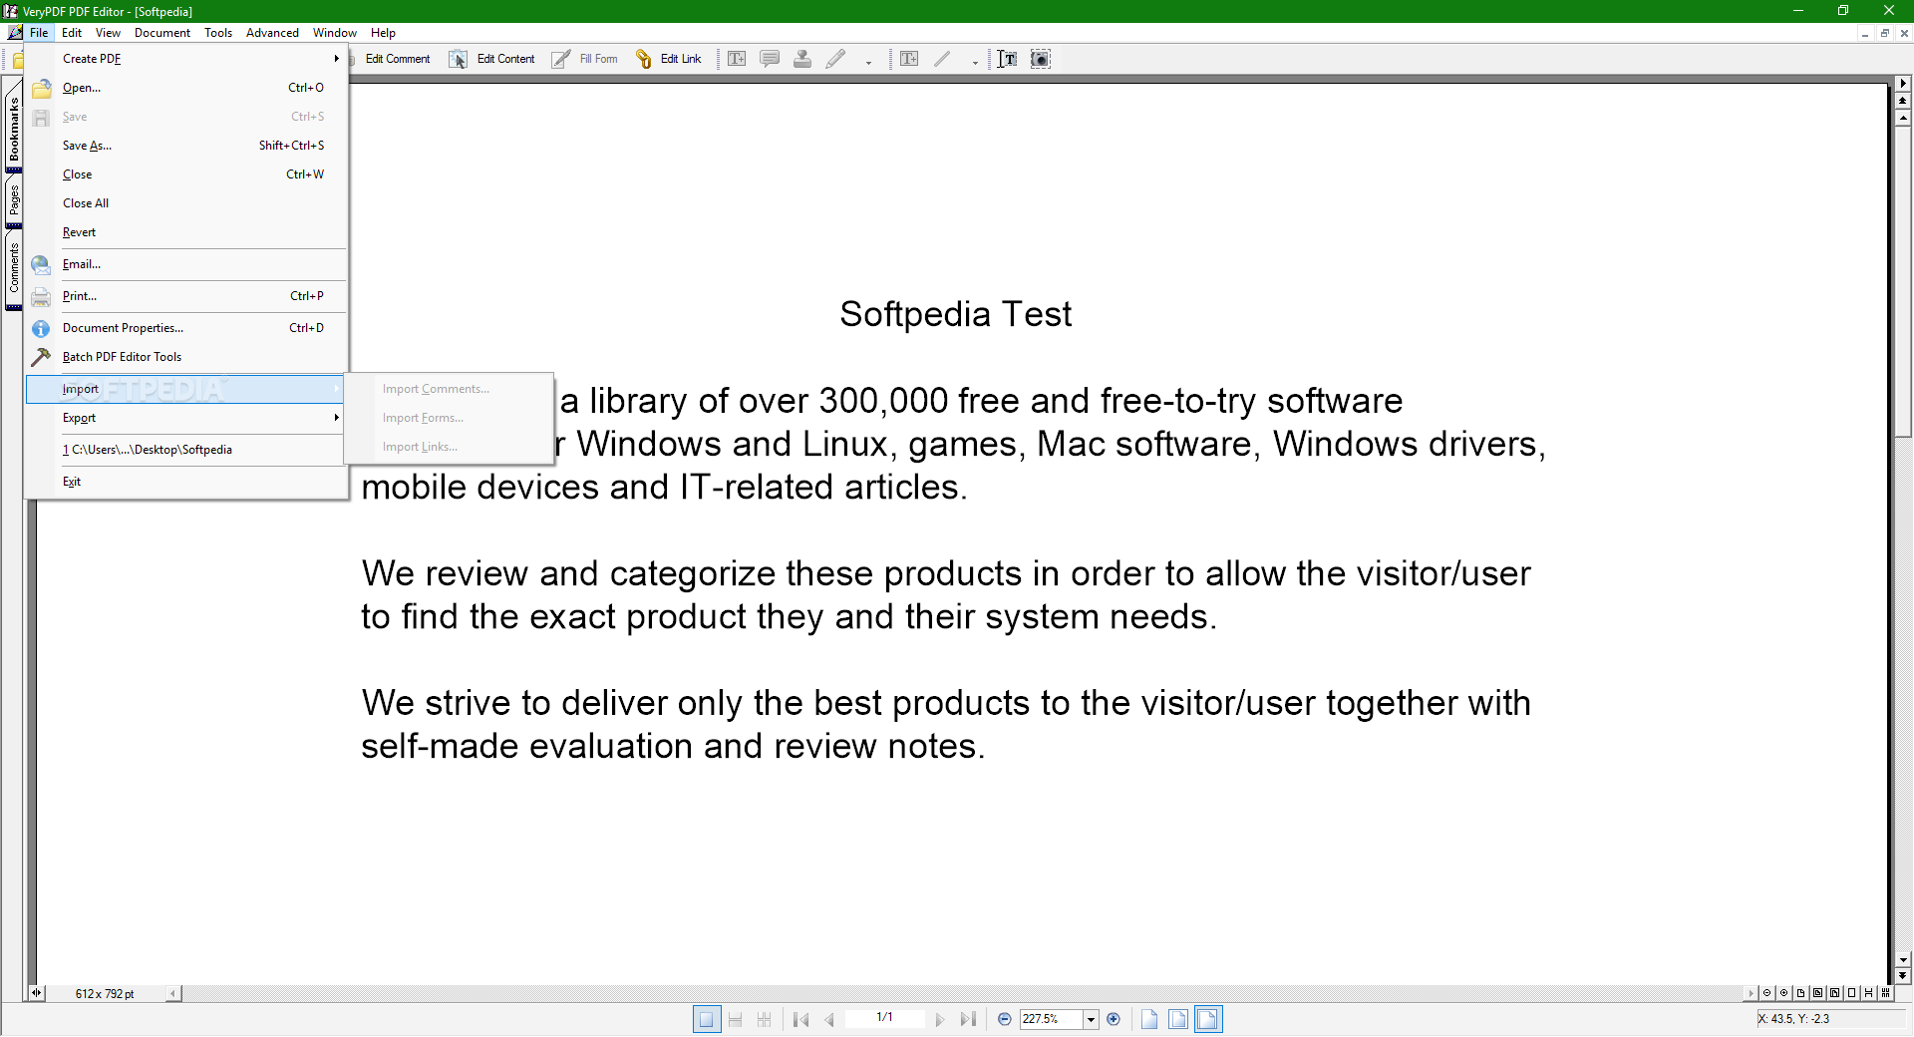Launch Batch PDF Editor Tools

pyautogui.click(x=186, y=357)
